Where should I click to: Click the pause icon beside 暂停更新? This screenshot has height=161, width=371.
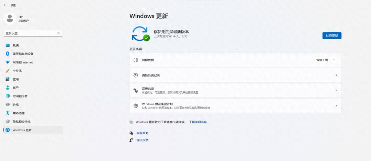click(x=136, y=60)
